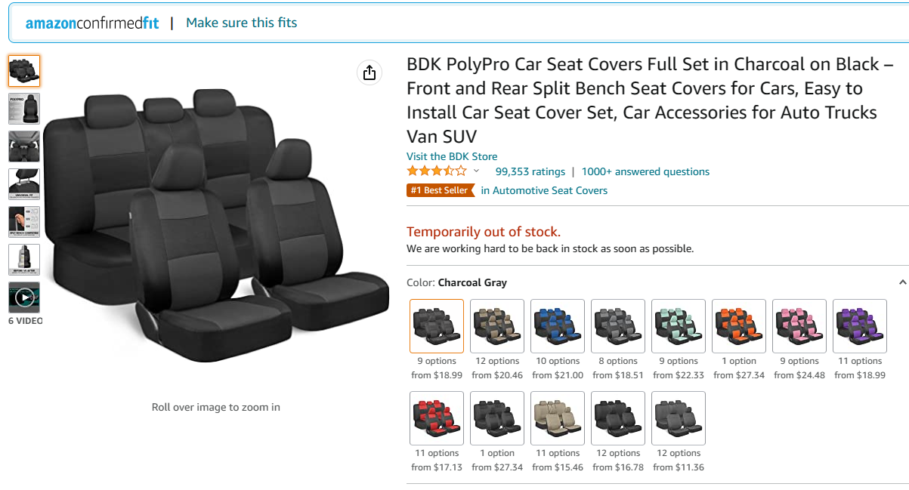Pick the solid beige seat cover swatch
Screen dimensions: 909x490
pyautogui.click(x=558, y=418)
